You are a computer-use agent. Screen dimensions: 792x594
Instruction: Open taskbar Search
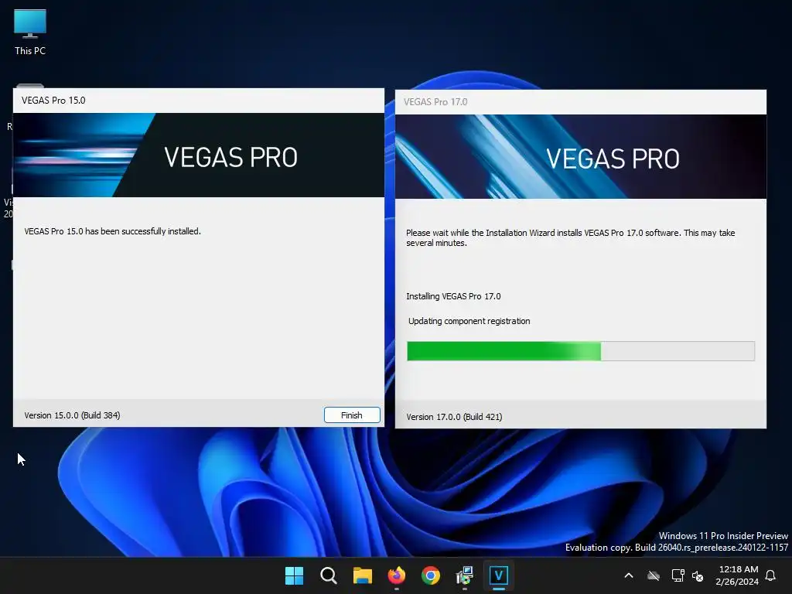tap(328, 575)
